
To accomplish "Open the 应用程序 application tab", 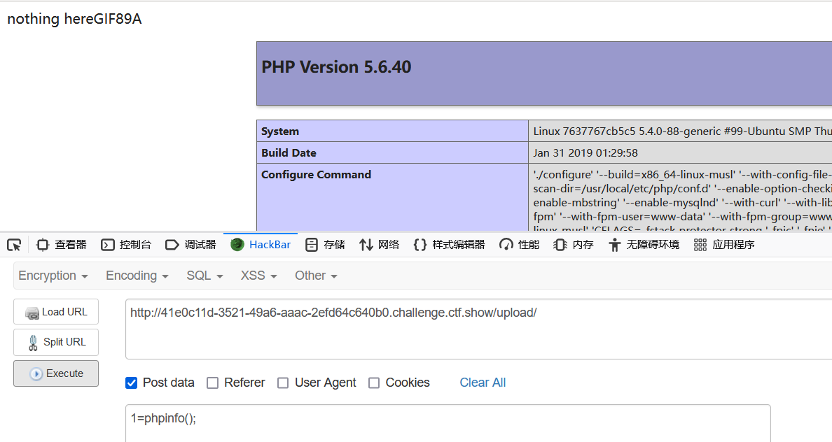I will coord(723,245).
